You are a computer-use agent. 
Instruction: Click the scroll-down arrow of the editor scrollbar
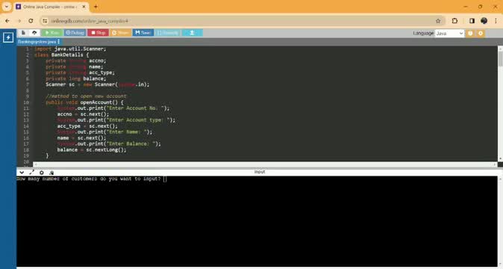click(500, 159)
